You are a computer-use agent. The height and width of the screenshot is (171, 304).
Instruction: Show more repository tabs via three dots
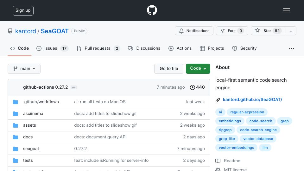pyautogui.click(x=291, y=48)
